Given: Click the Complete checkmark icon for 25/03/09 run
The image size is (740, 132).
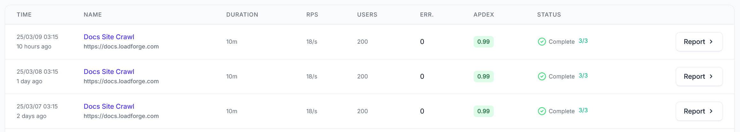Looking at the screenshot, I should coord(542,42).
